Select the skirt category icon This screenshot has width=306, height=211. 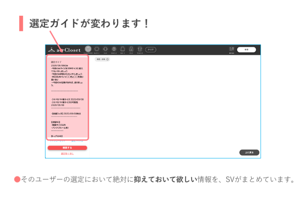click(123, 49)
